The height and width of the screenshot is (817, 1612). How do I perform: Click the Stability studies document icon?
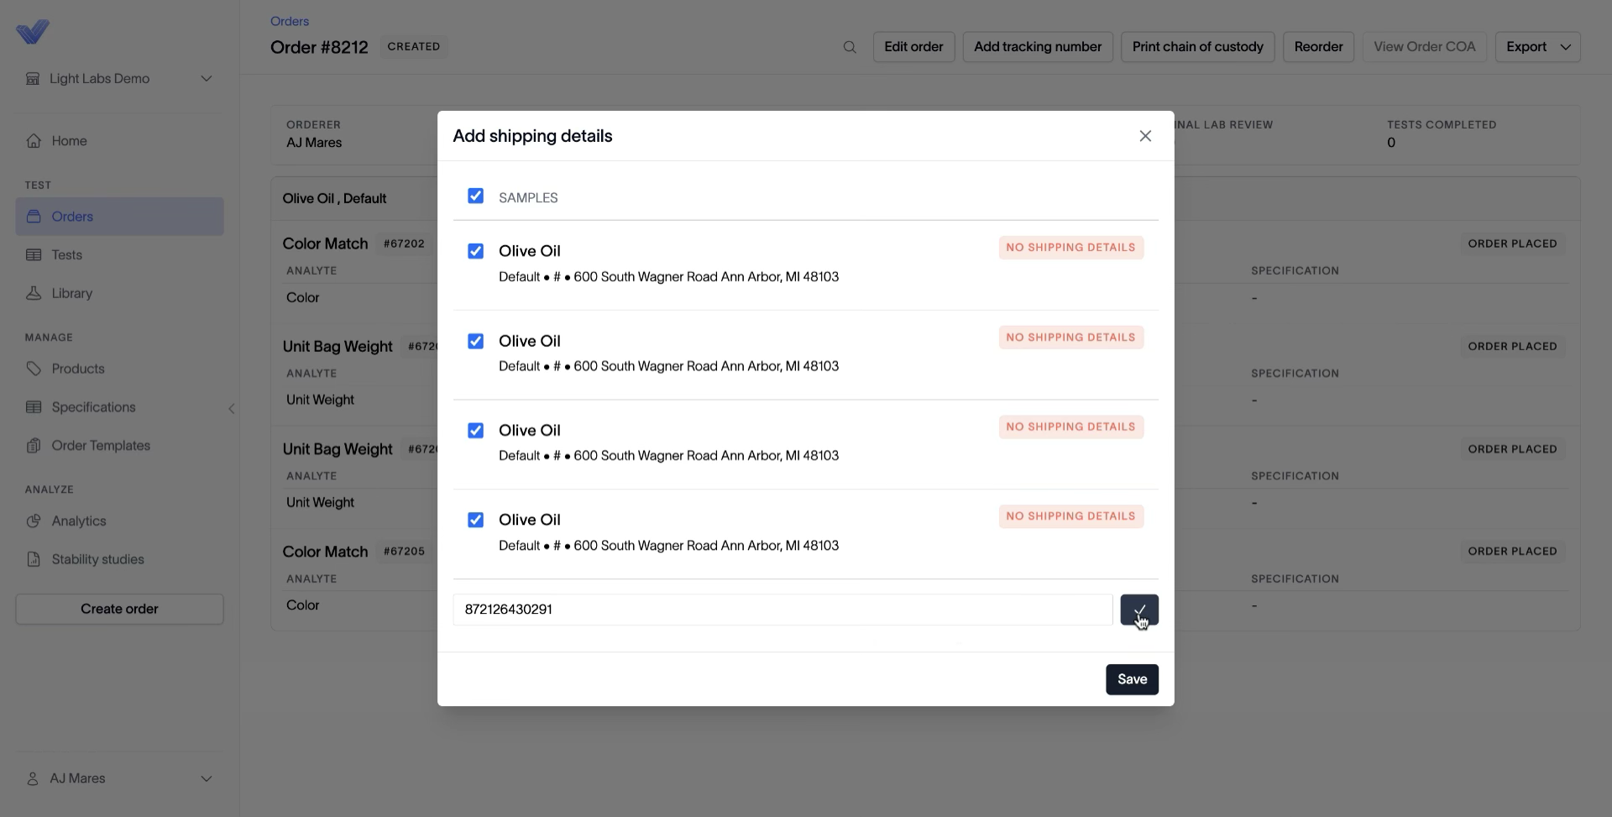coord(34,559)
